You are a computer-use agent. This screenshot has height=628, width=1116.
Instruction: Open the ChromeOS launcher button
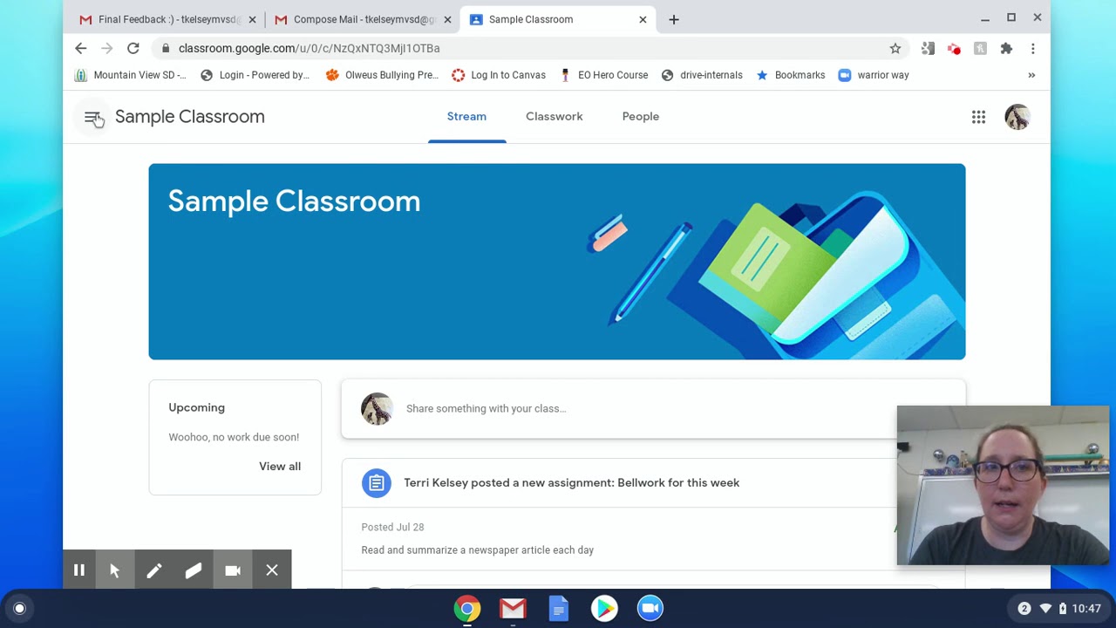(19, 609)
